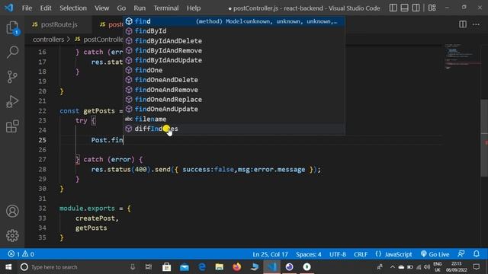Open the Run menu
Image resolution: width=488 pixels, height=274 pixels.
(140, 8)
